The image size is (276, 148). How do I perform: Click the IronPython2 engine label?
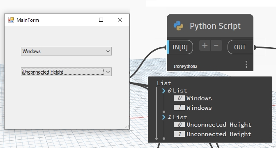(x=186, y=67)
